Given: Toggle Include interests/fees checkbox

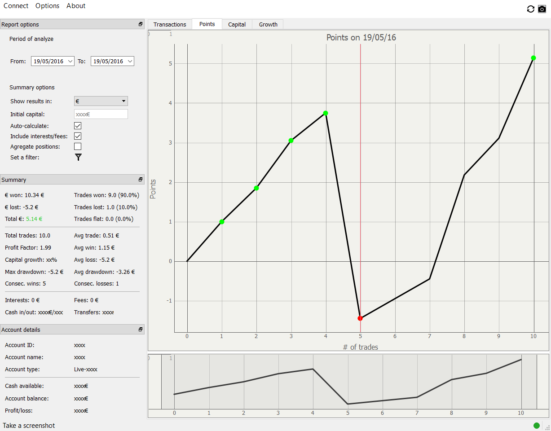Looking at the screenshot, I should 78,136.
